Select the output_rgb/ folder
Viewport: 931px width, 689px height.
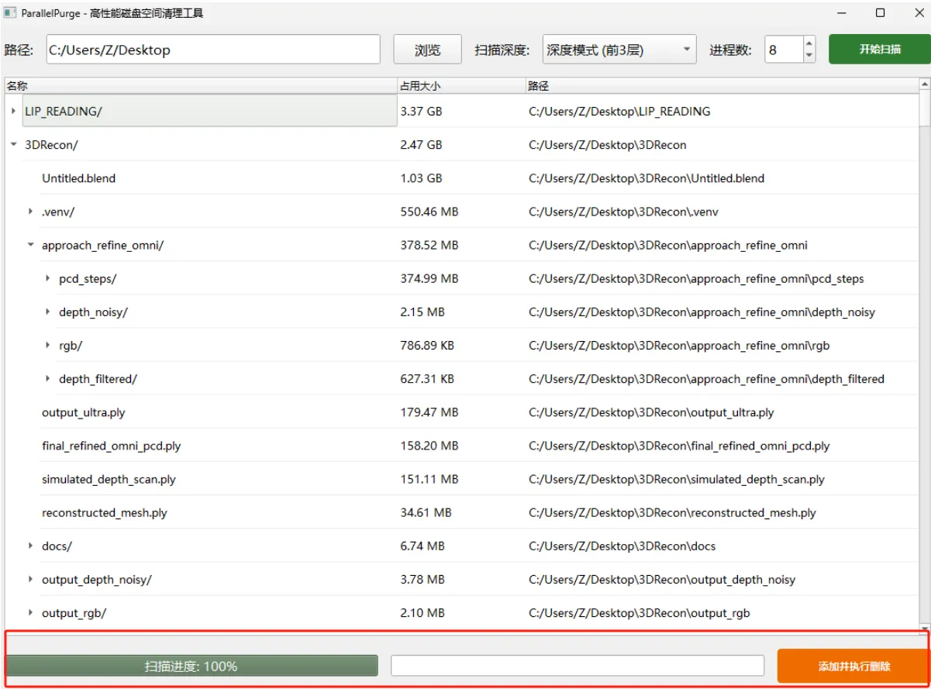click(x=74, y=612)
